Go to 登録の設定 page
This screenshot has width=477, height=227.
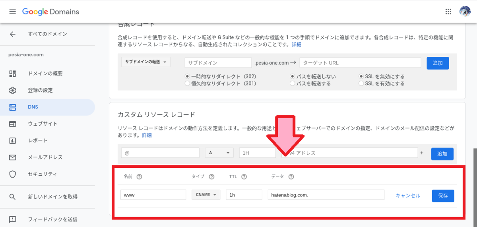(40, 90)
